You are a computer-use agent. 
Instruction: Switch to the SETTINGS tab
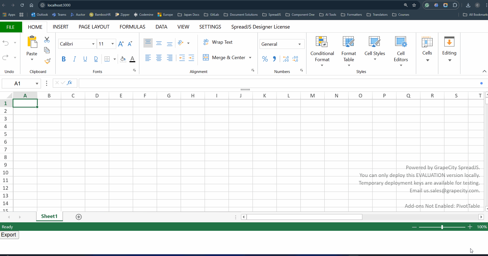(x=210, y=27)
